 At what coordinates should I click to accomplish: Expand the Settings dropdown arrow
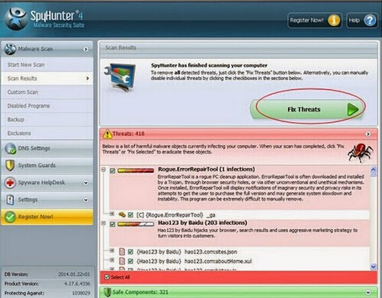coord(86,200)
